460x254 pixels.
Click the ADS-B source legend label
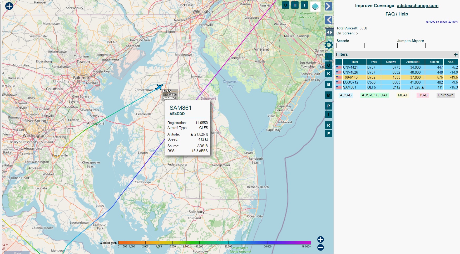tap(345, 95)
